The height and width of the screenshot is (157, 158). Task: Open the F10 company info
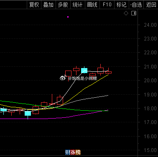107,5
